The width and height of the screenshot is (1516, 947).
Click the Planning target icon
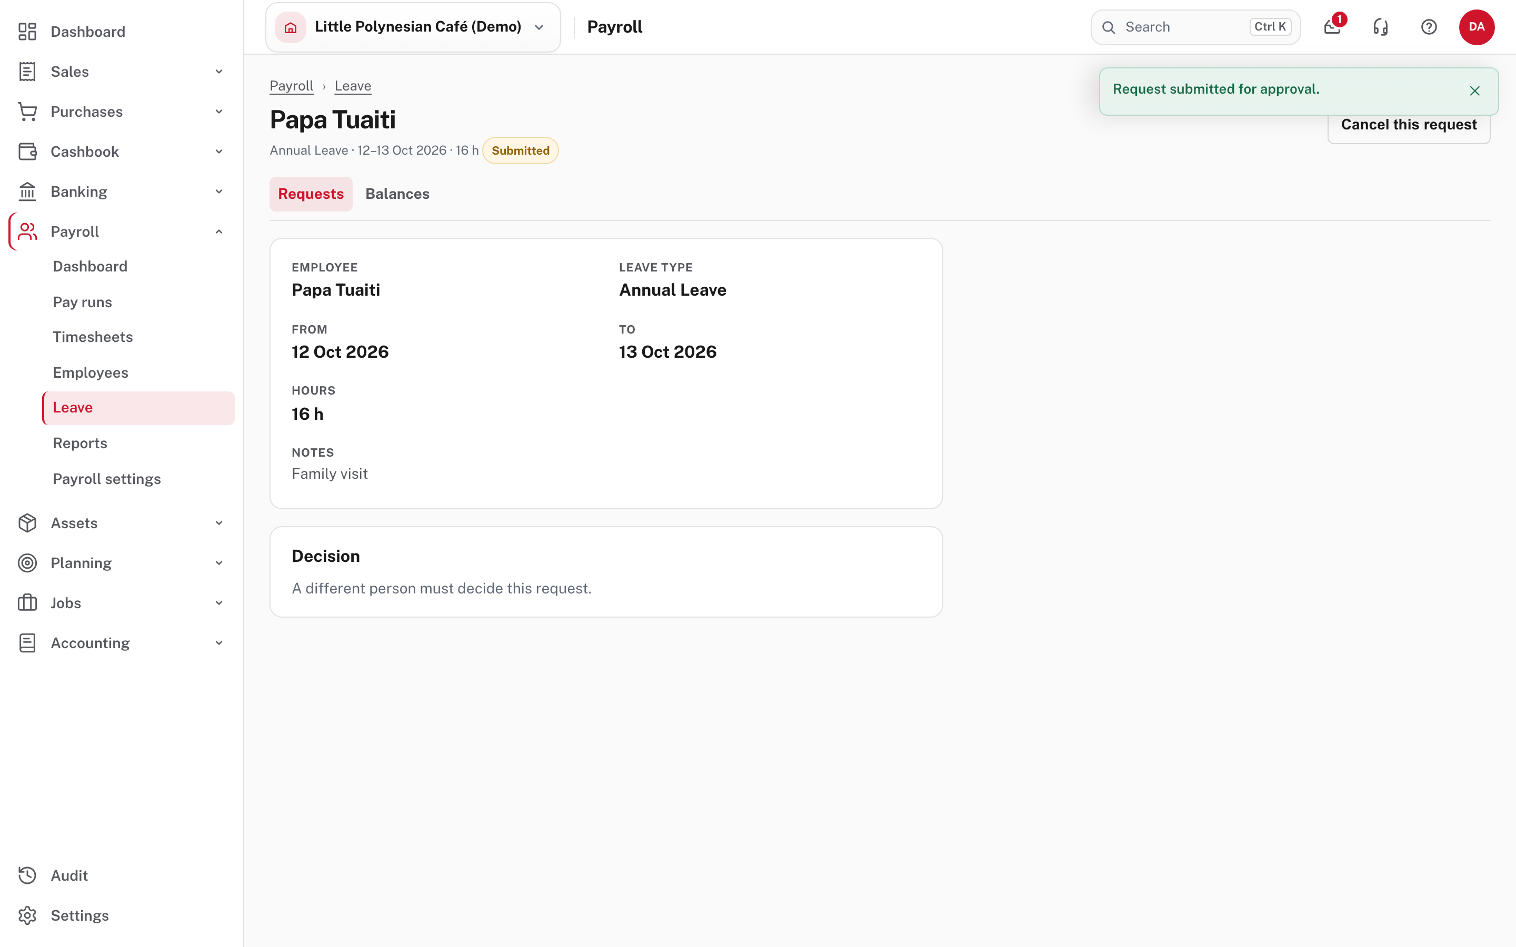27,563
